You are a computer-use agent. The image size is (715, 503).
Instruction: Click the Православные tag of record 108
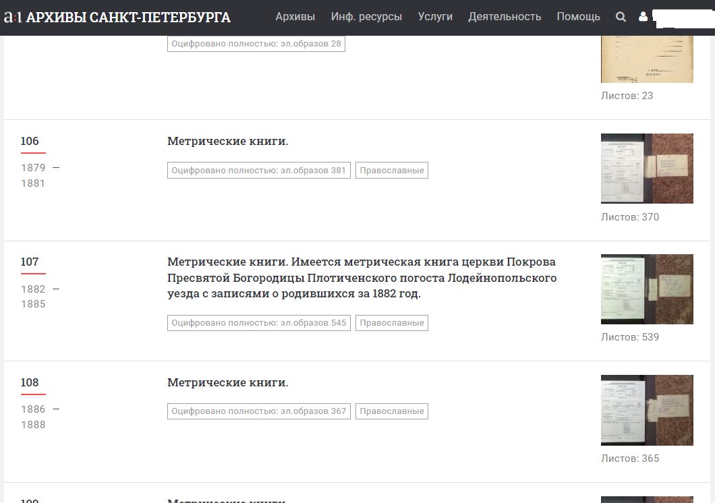point(392,411)
